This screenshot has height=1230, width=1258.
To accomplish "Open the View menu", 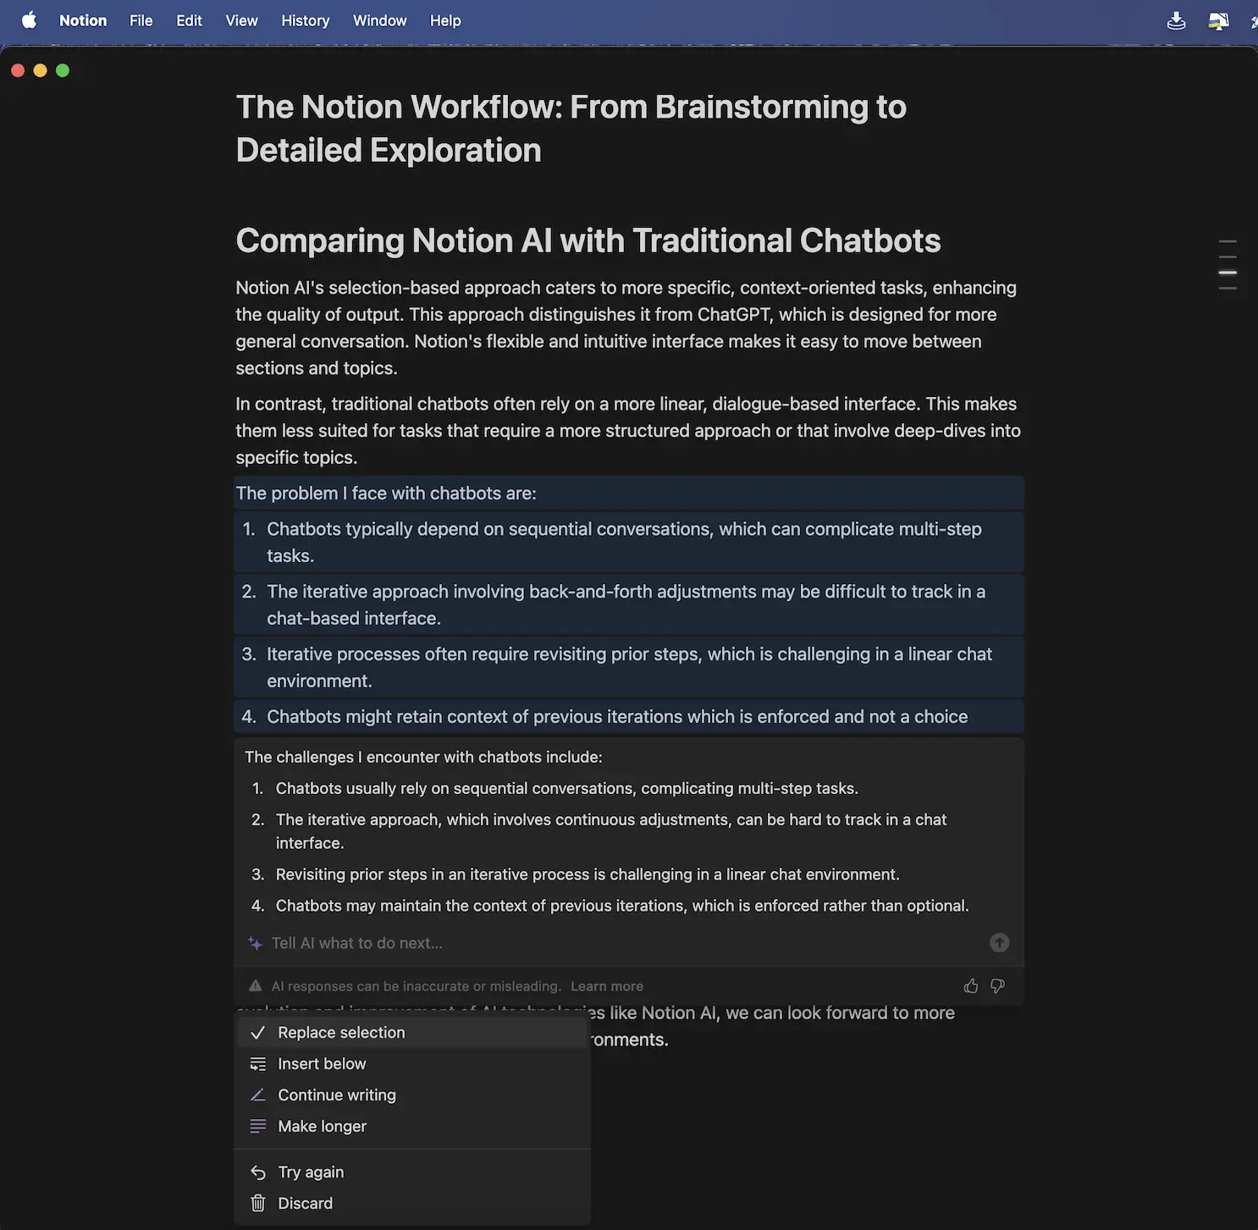I will pos(242,20).
